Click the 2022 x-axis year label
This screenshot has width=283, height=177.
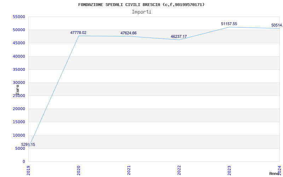(179, 170)
